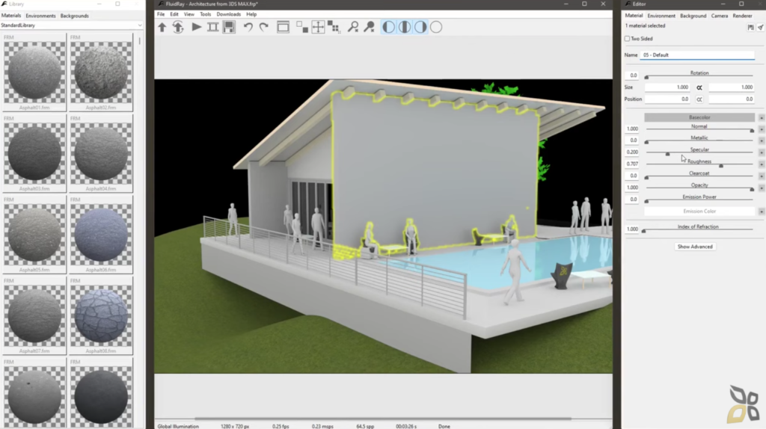This screenshot has height=429, width=766.
Task: Click the plus button beside Specular
Action: click(x=761, y=152)
